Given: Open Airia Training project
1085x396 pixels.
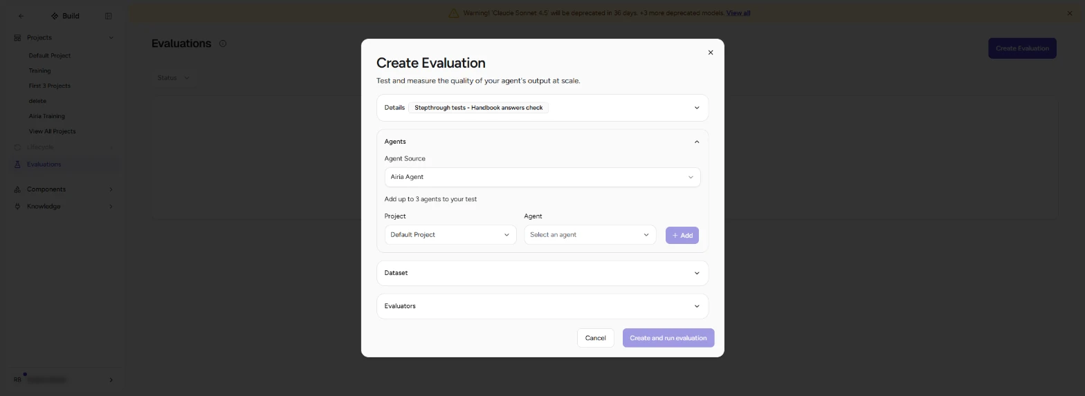Looking at the screenshot, I should [47, 117].
